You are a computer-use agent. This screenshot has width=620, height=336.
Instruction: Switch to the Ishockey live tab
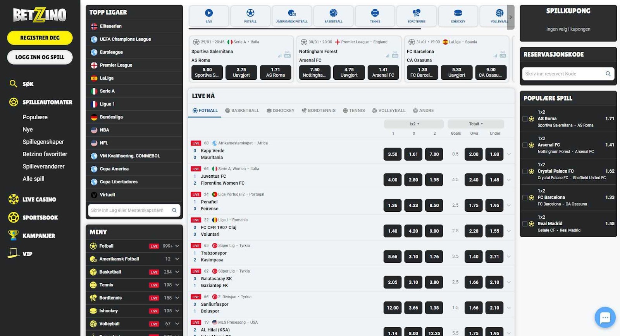pos(281,110)
